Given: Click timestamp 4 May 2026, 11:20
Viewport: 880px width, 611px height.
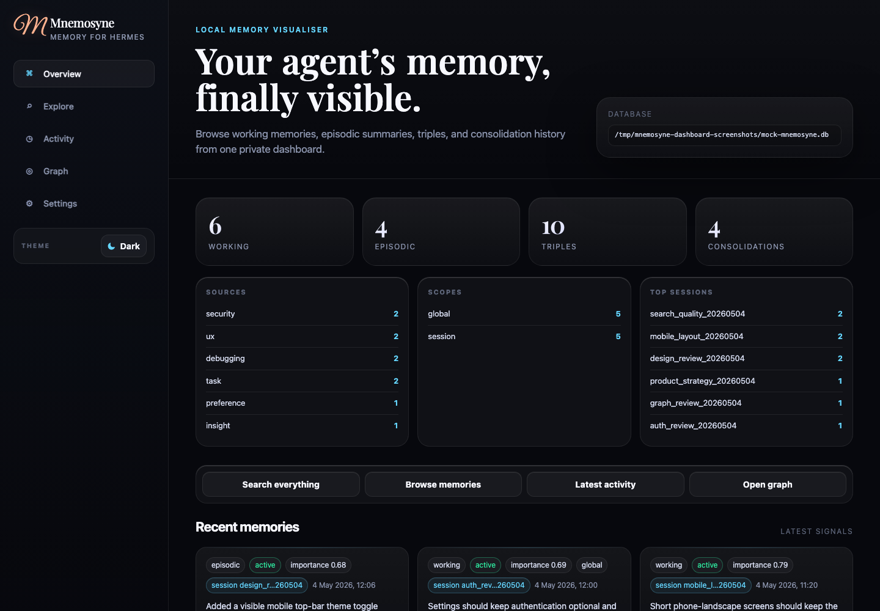Looking at the screenshot, I should 787,585.
